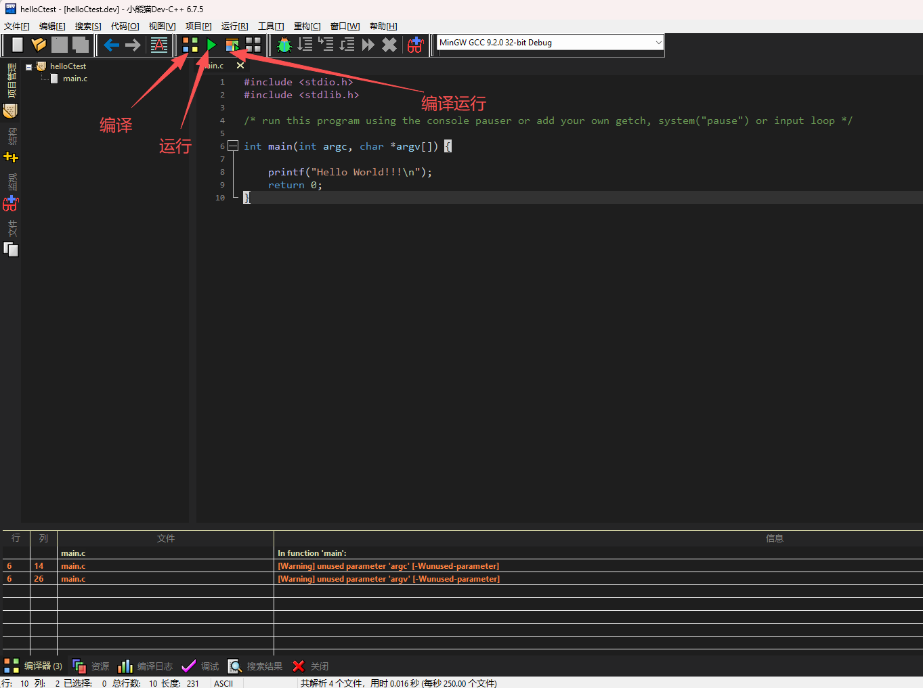Open the 视图[V] menu
The height and width of the screenshot is (688, 923).
click(162, 26)
